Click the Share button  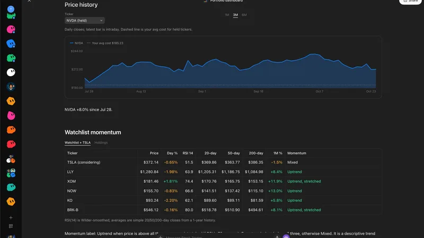[410, 2]
